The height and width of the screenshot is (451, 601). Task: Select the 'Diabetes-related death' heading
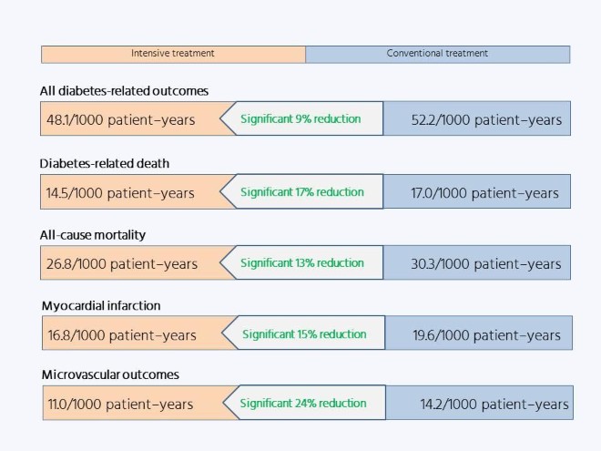click(x=105, y=164)
